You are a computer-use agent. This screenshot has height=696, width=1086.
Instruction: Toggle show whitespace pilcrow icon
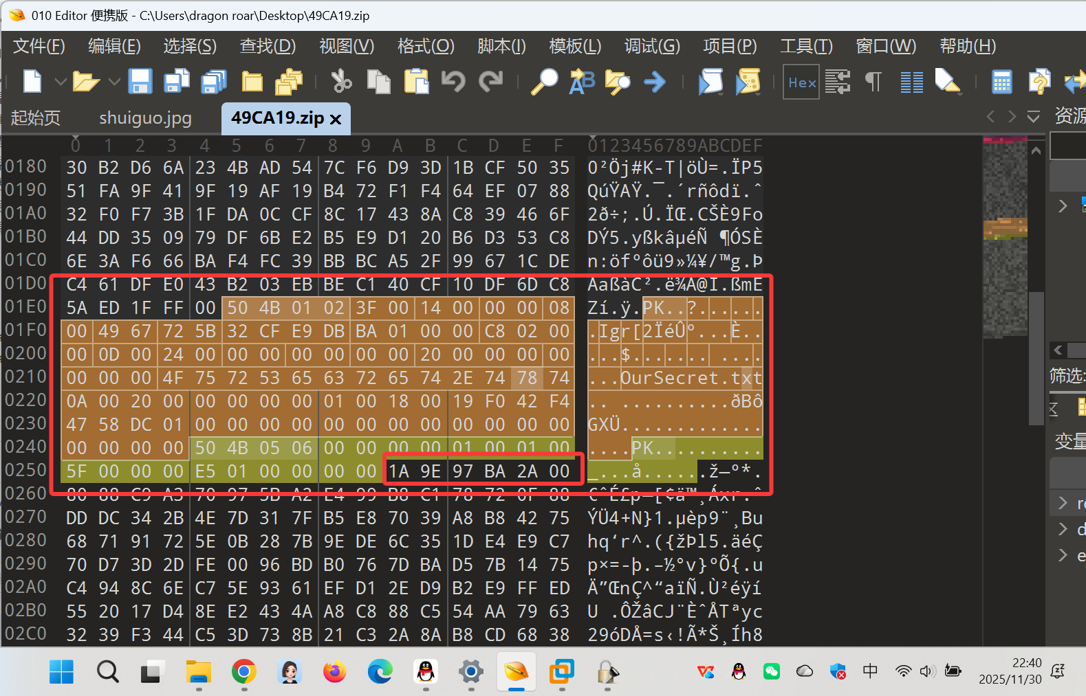pyautogui.click(x=873, y=82)
